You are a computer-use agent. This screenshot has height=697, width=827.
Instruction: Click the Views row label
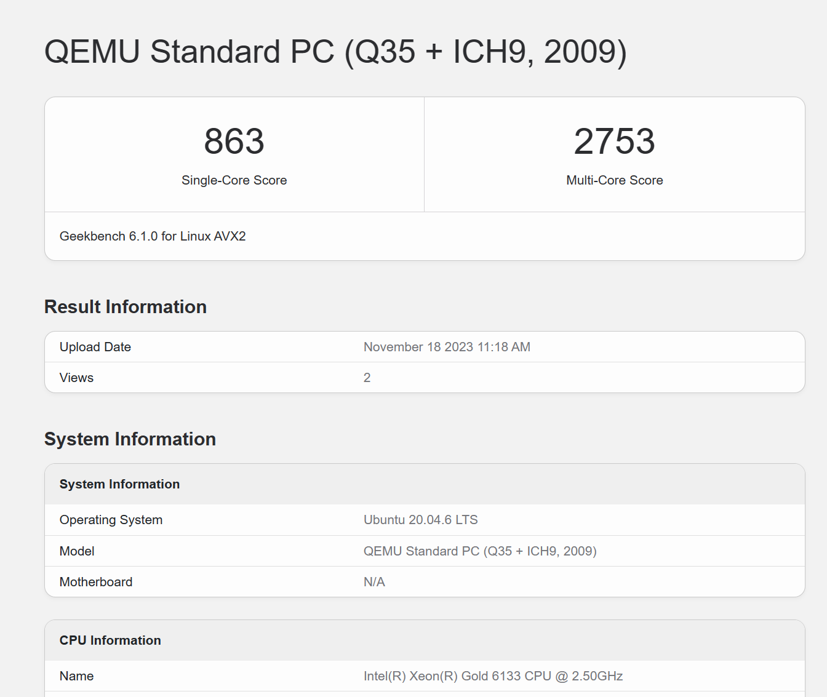[x=76, y=378]
